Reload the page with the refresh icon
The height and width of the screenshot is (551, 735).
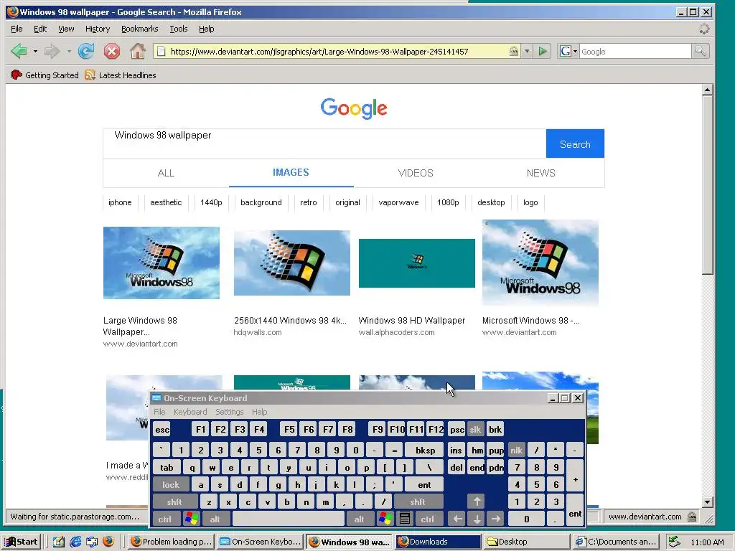click(86, 51)
